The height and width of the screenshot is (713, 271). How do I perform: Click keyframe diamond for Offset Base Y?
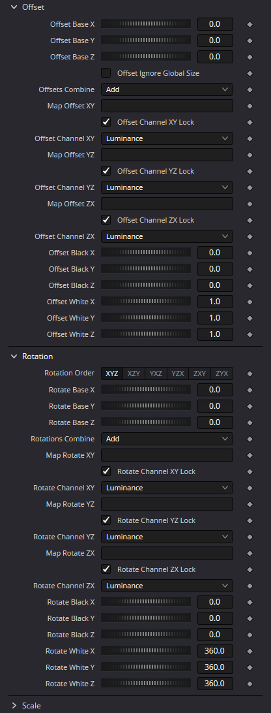pos(250,40)
